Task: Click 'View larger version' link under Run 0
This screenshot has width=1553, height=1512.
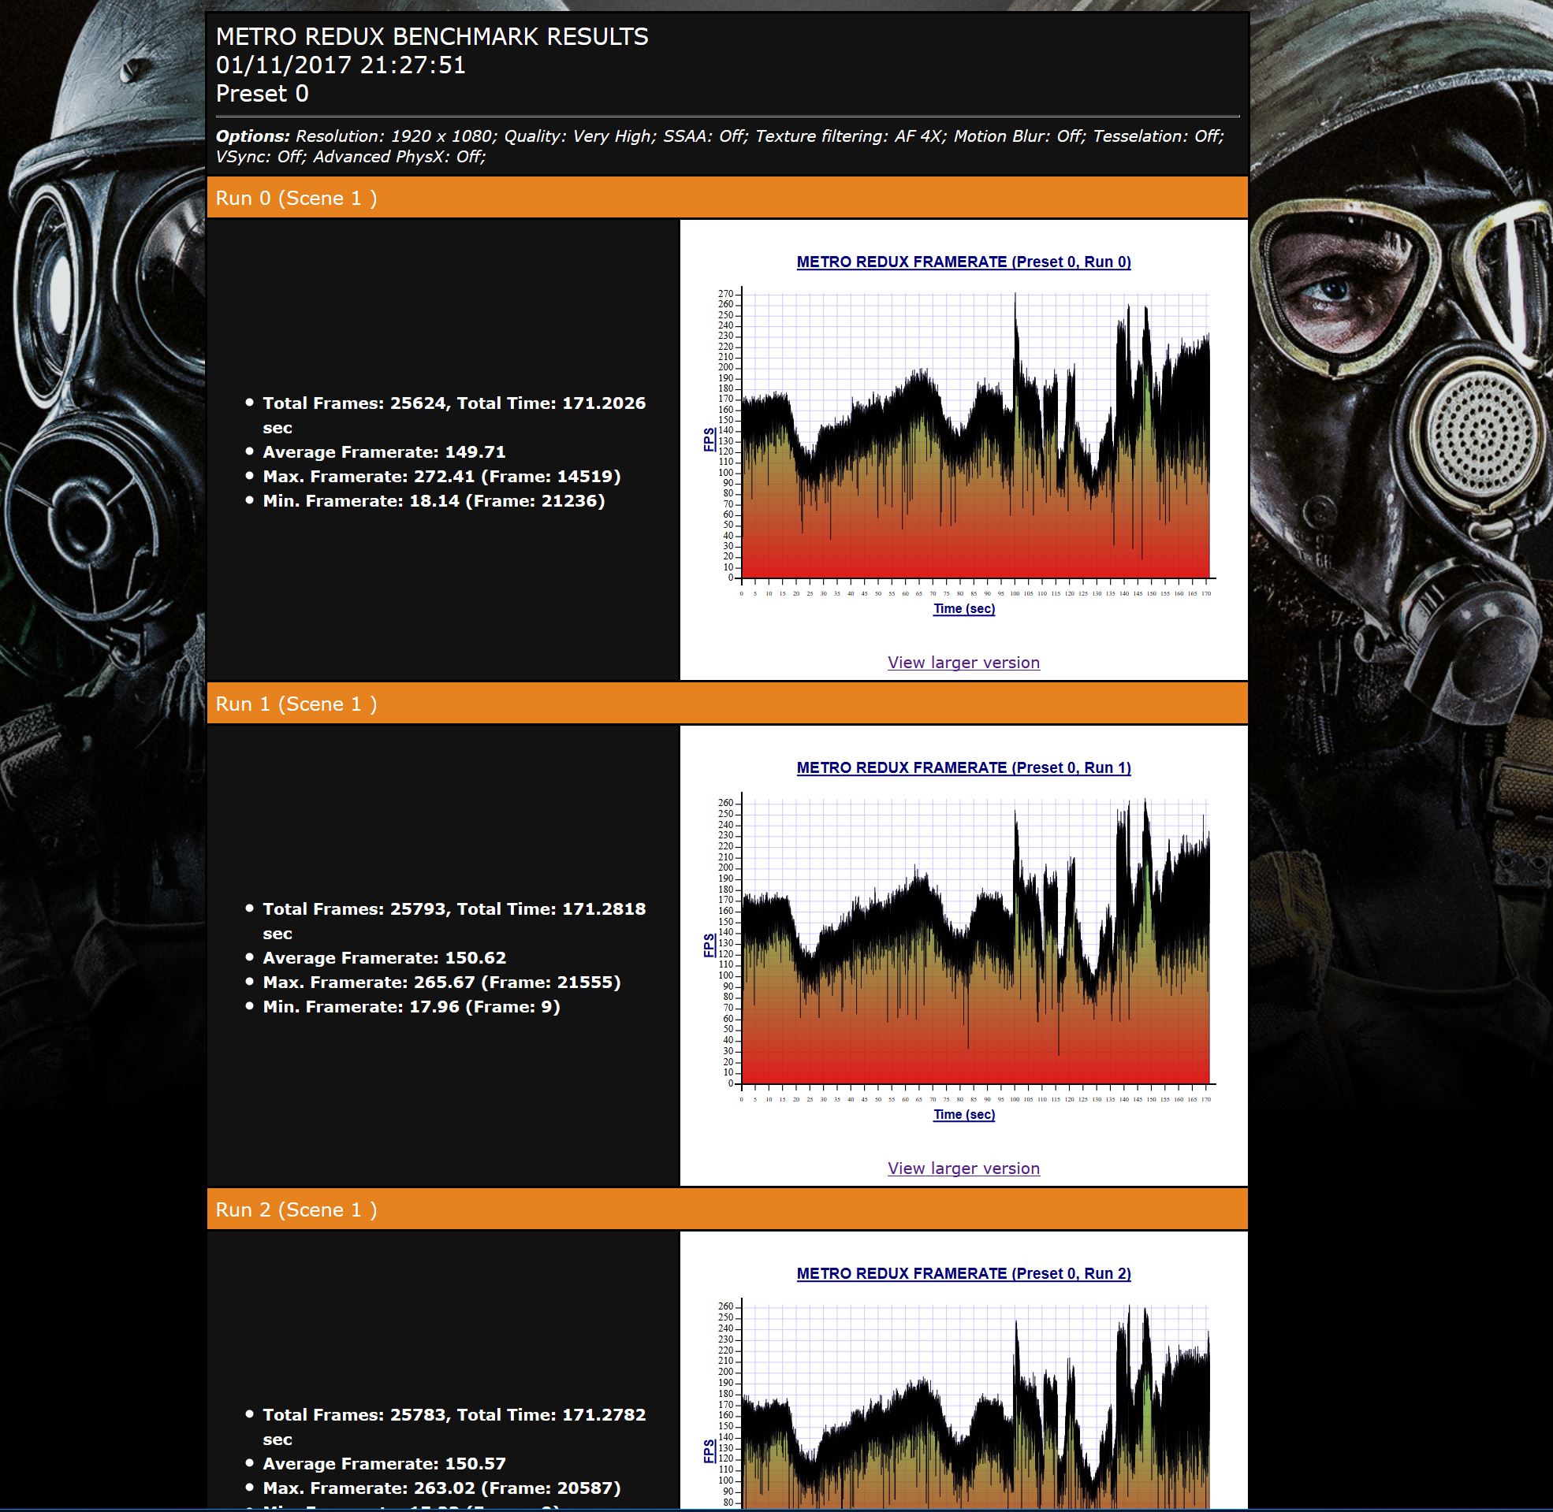Action: tap(963, 663)
